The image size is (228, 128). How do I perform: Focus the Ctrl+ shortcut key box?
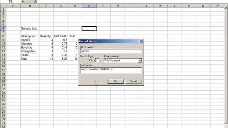point(97,60)
